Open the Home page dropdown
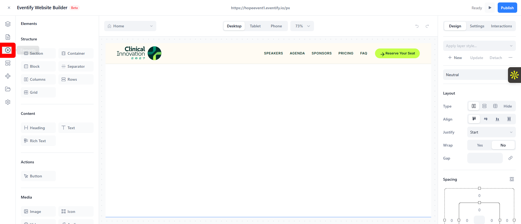This screenshot has width=521, height=224. [x=130, y=26]
